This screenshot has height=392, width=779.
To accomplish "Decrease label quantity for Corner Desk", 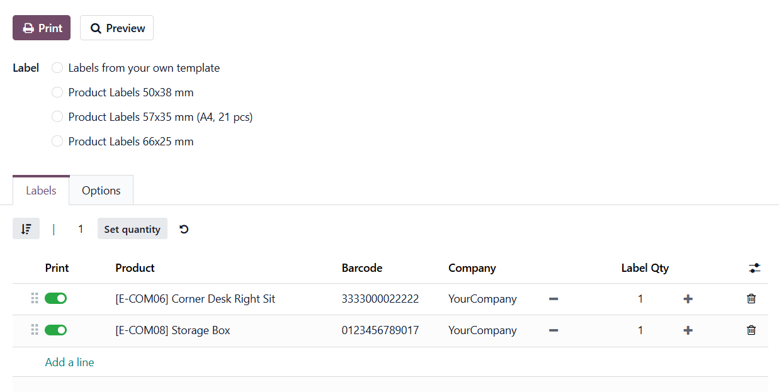I will pos(554,299).
